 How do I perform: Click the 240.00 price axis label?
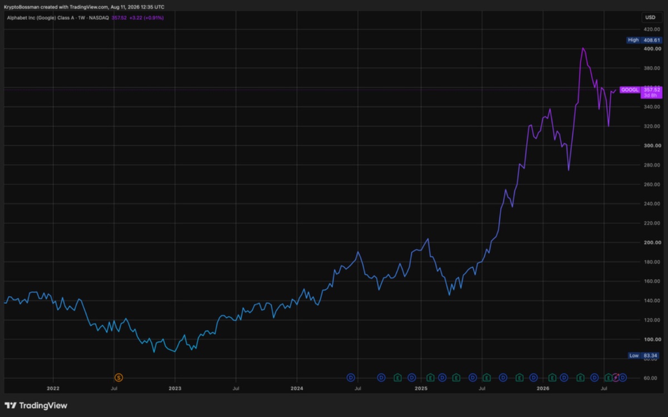tap(651, 204)
